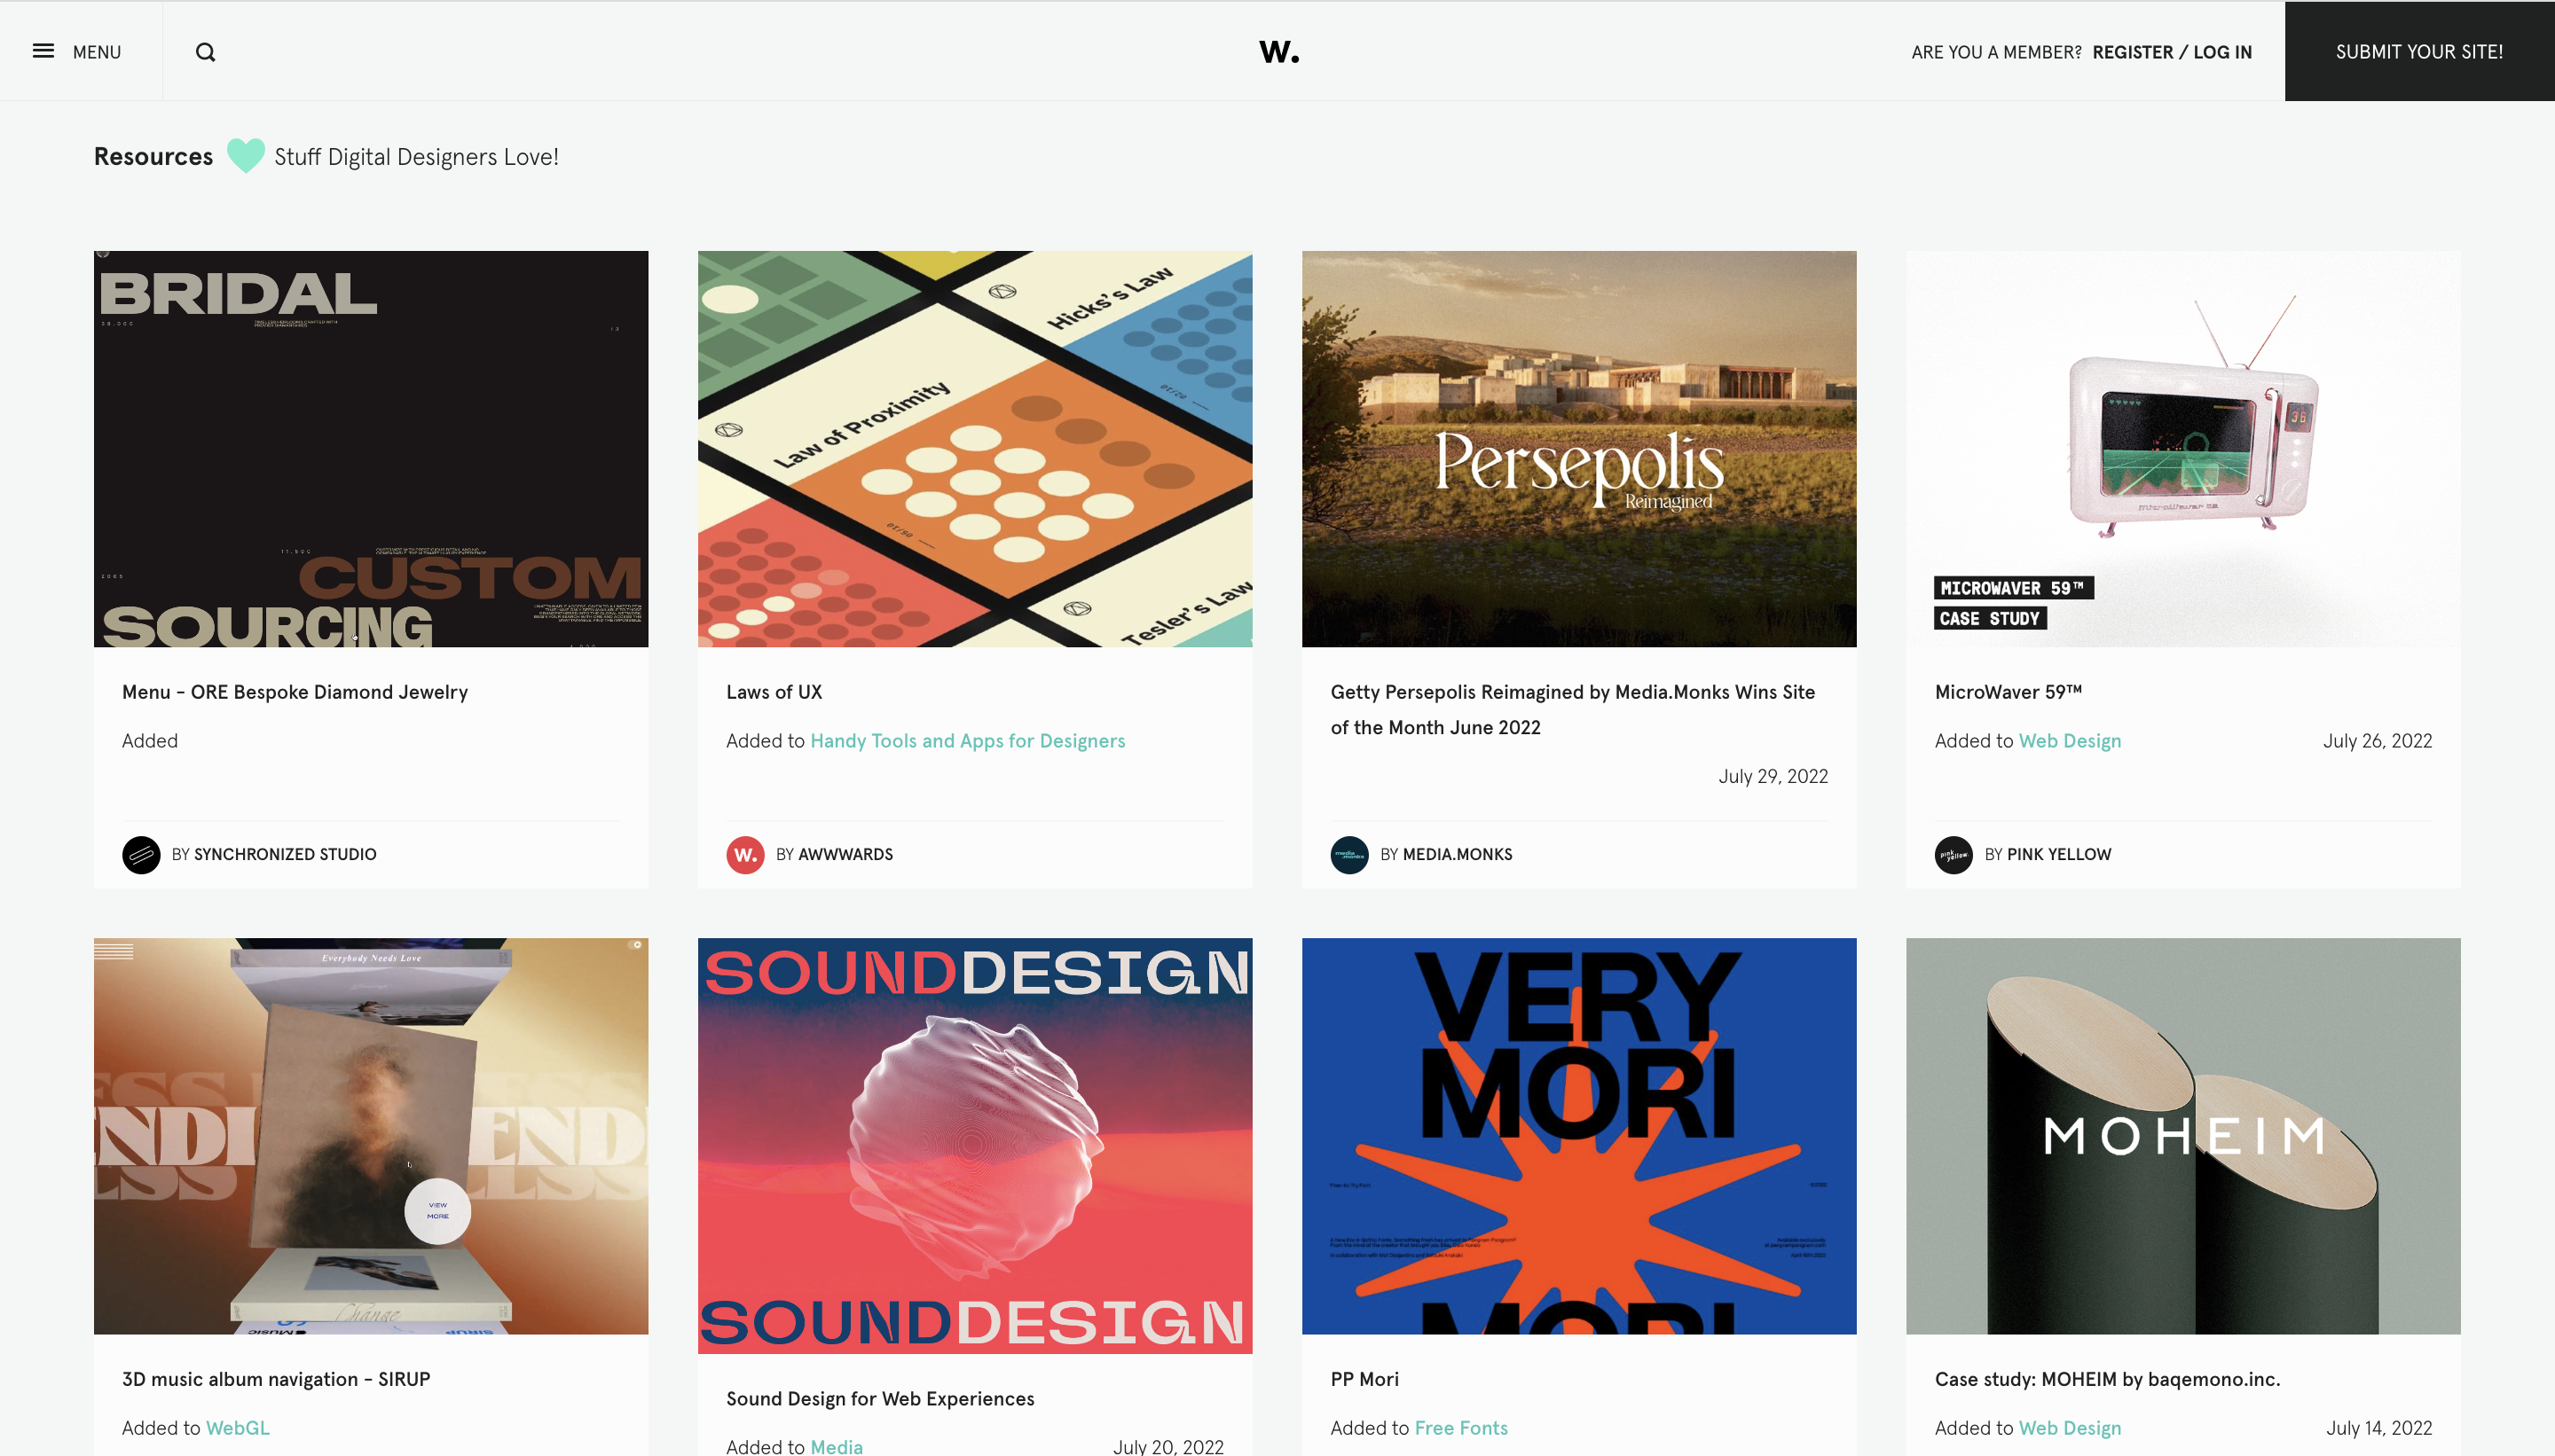Click Stuff Digital Designers Love! text
Screen dimensions: 2555x1456
coord(416,156)
